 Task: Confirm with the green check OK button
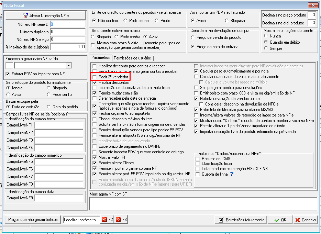tap(280, 220)
